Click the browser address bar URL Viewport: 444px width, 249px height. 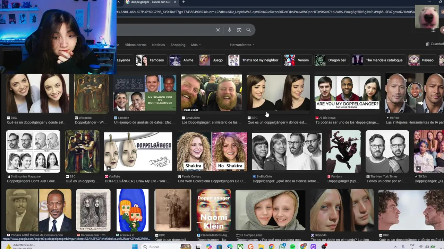(265, 12)
